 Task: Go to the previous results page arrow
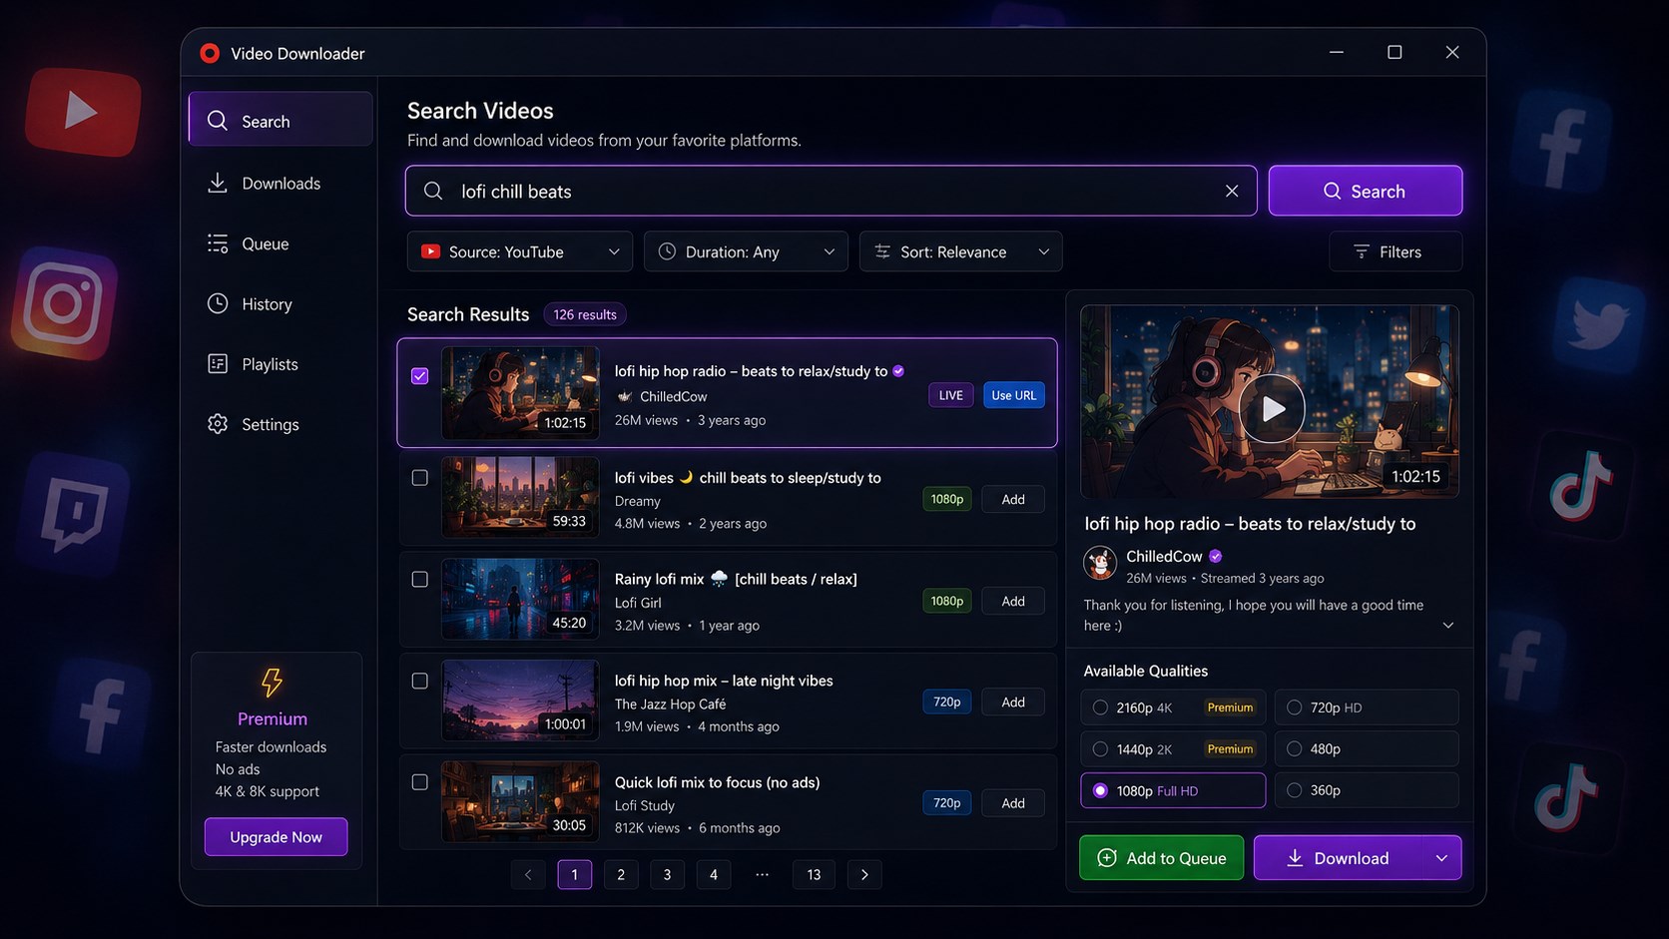pyautogui.click(x=528, y=874)
